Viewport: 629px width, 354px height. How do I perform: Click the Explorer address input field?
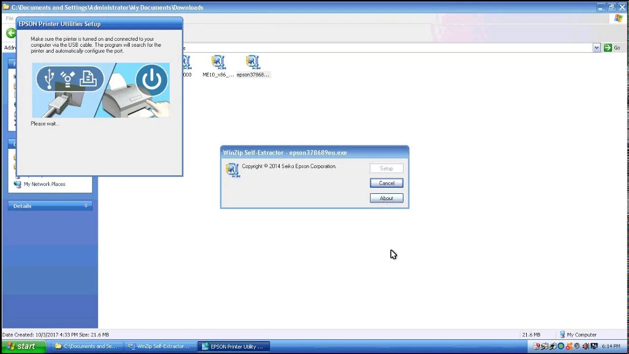[x=388, y=48]
